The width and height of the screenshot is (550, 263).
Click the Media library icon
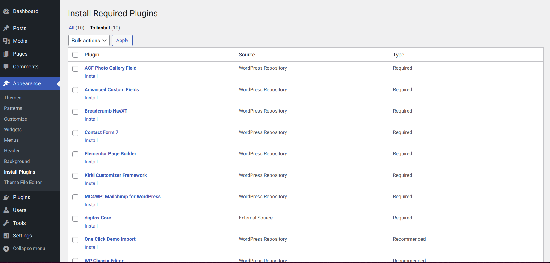6,41
